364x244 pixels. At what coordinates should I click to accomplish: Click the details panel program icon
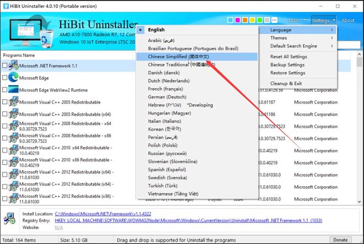pyautogui.click(x=9, y=219)
